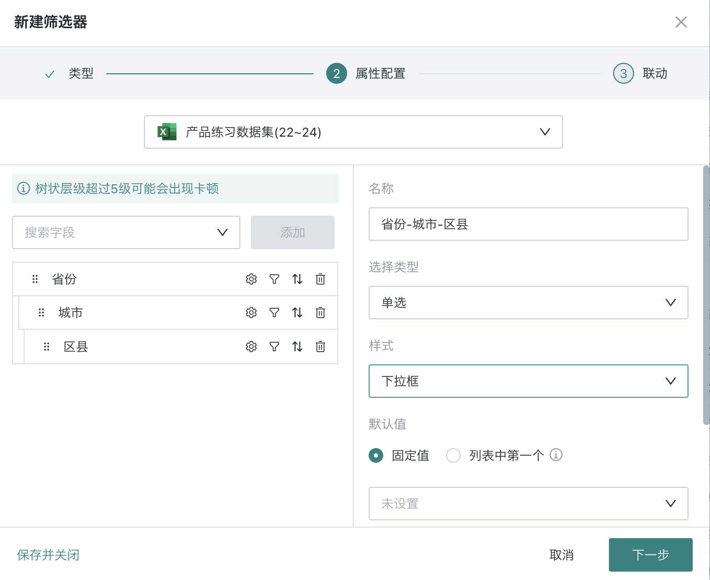Click 名称 input field 省份-城市-区县
Viewport: 710px width, 580px height.
click(x=528, y=224)
